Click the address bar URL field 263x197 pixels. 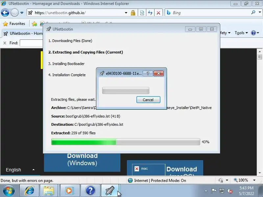[76, 13]
